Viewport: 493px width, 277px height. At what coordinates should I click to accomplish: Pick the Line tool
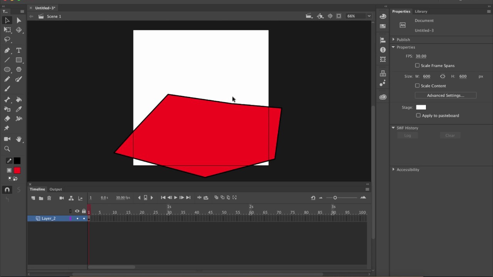7,60
